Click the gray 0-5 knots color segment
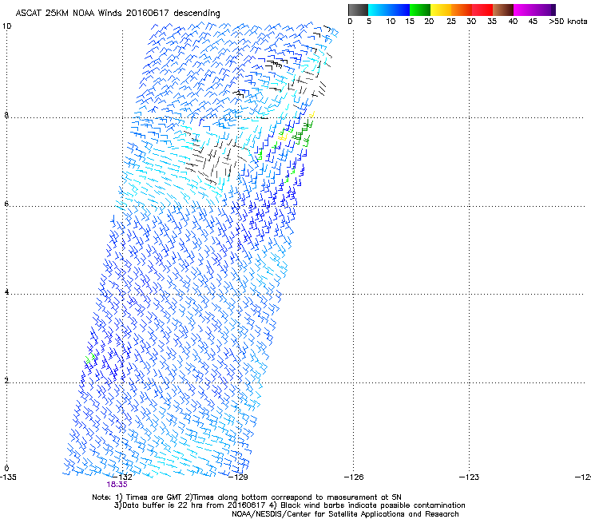 [358, 10]
